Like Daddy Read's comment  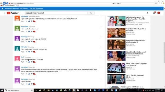coord(29,21)
